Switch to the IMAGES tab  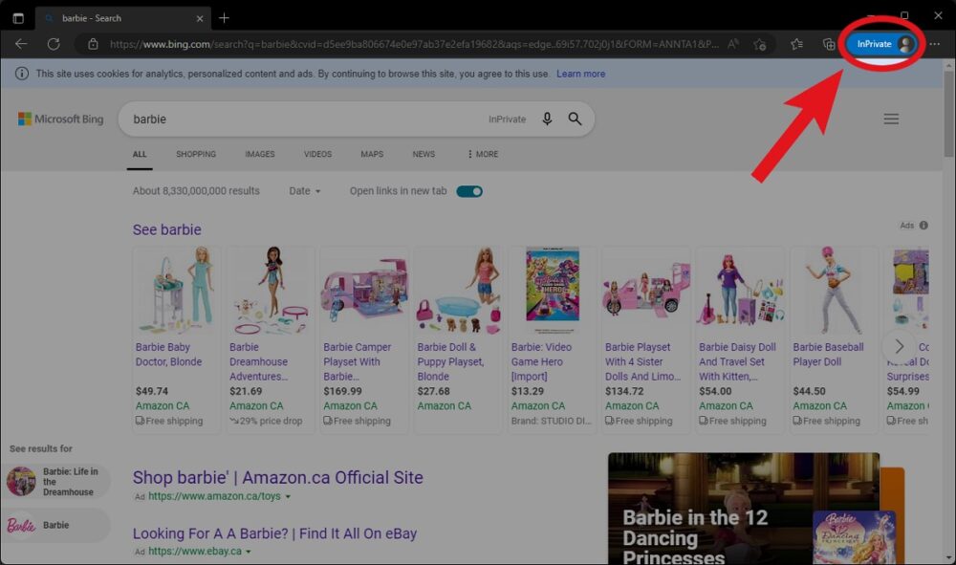tap(260, 154)
